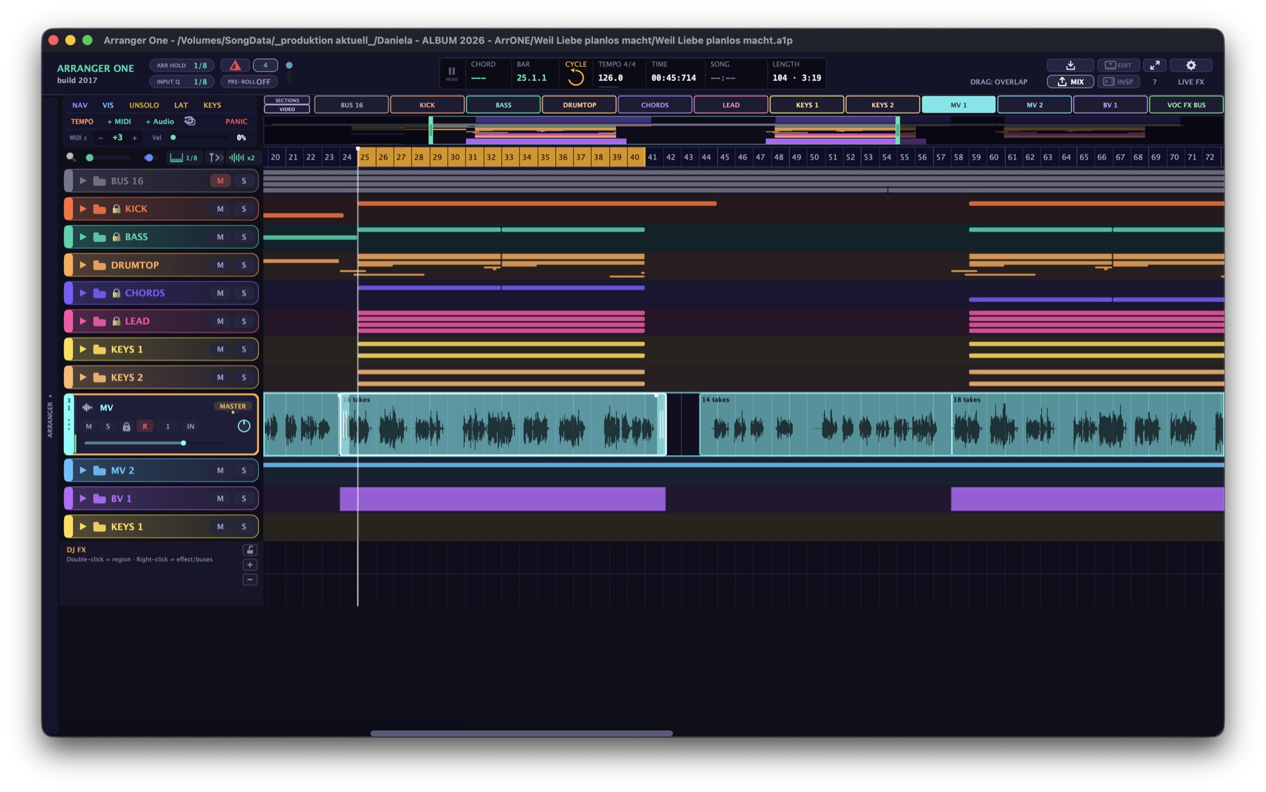Viewport: 1266px width, 792px height.
Task: Click the DJ FX unlock padlock icon
Action: coord(250,550)
